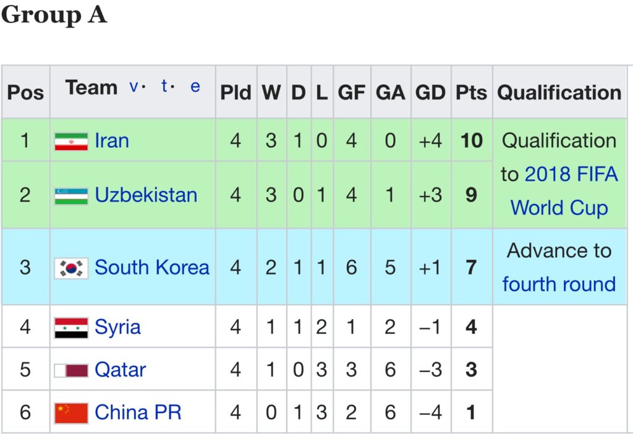Screen dimensions: 633x434
Task: Follow the Qatar team link
Action: click(x=120, y=370)
